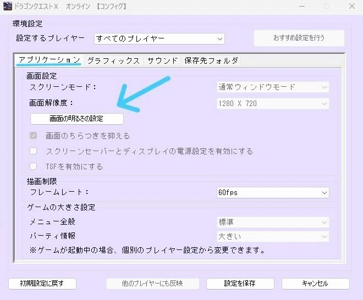Screen dimensions: 363x300
Task: Close the config window
Action: click(x=352, y=6)
